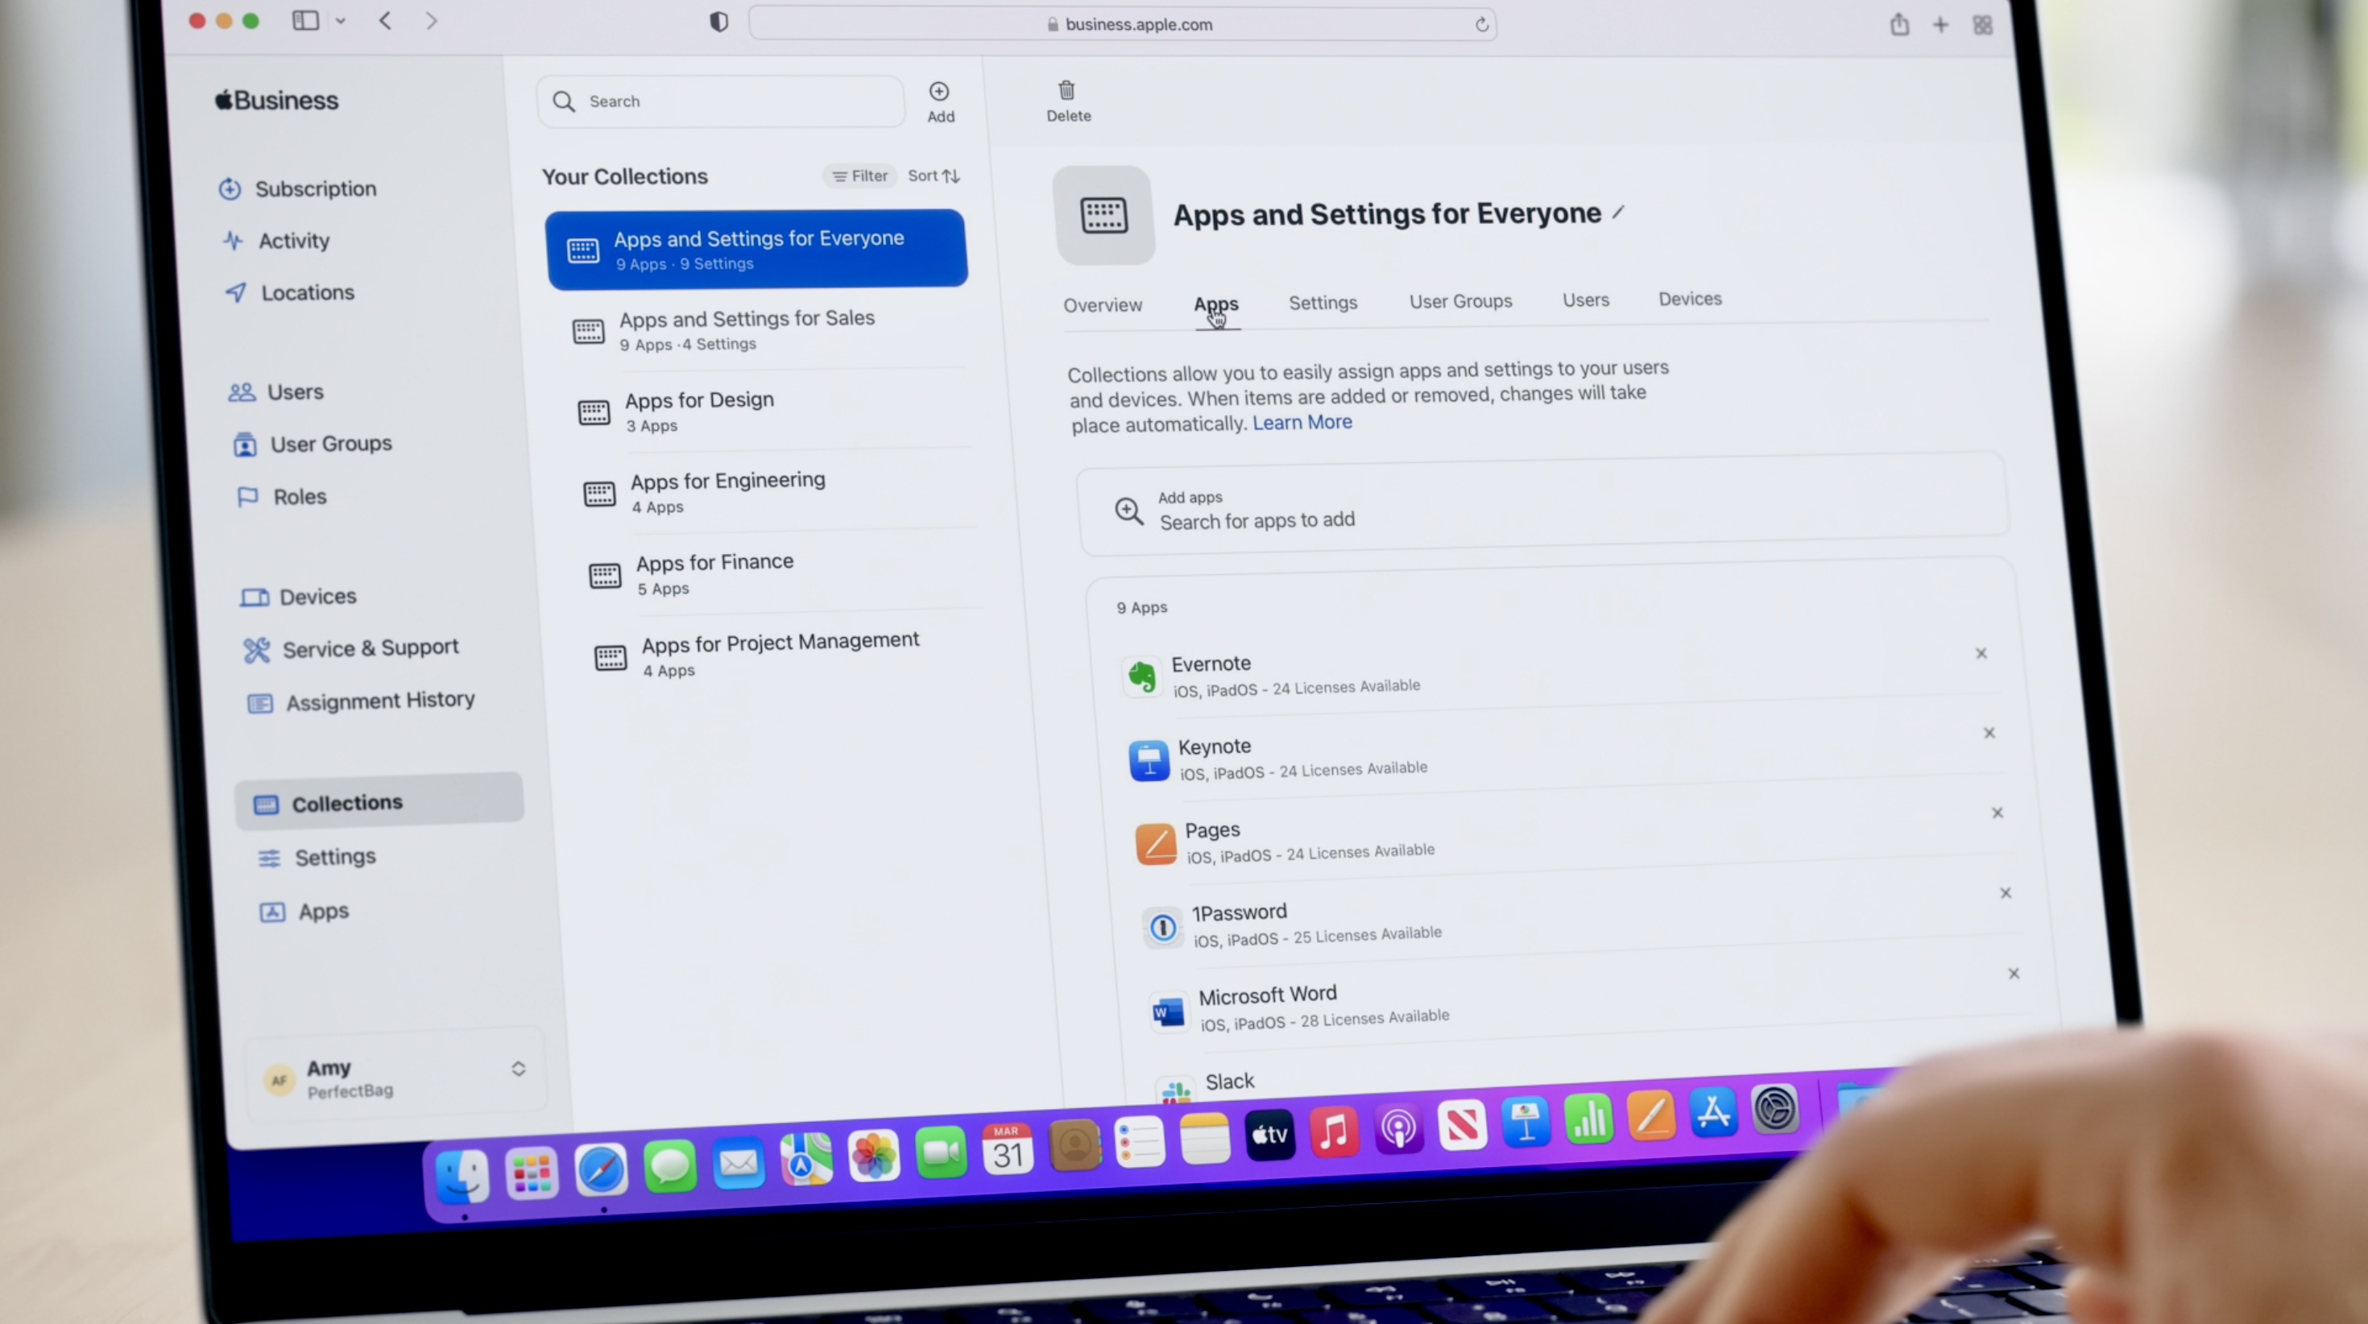
Task: Open Messages from the Dock
Action: coord(669,1166)
